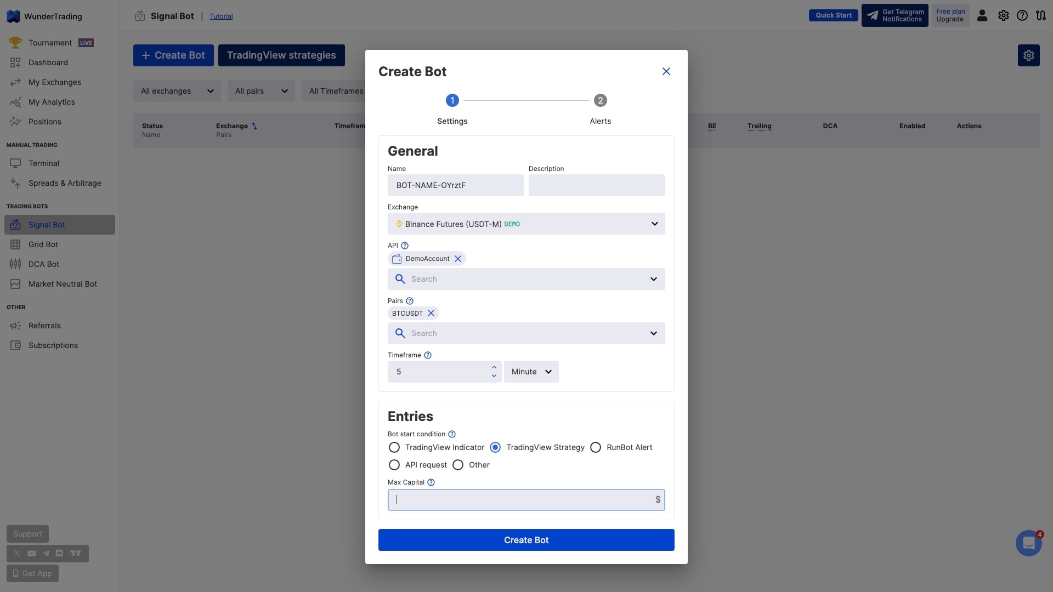
Task: Open the Minute timeframe unit dropdown
Action: pos(531,372)
